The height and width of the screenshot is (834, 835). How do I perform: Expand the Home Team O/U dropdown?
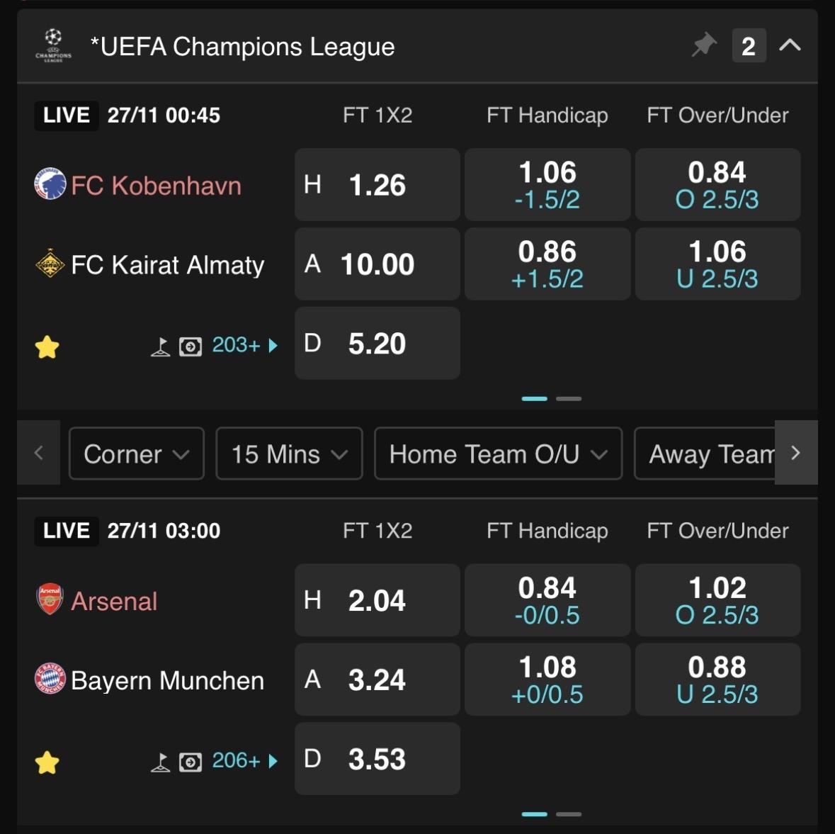[498, 453]
